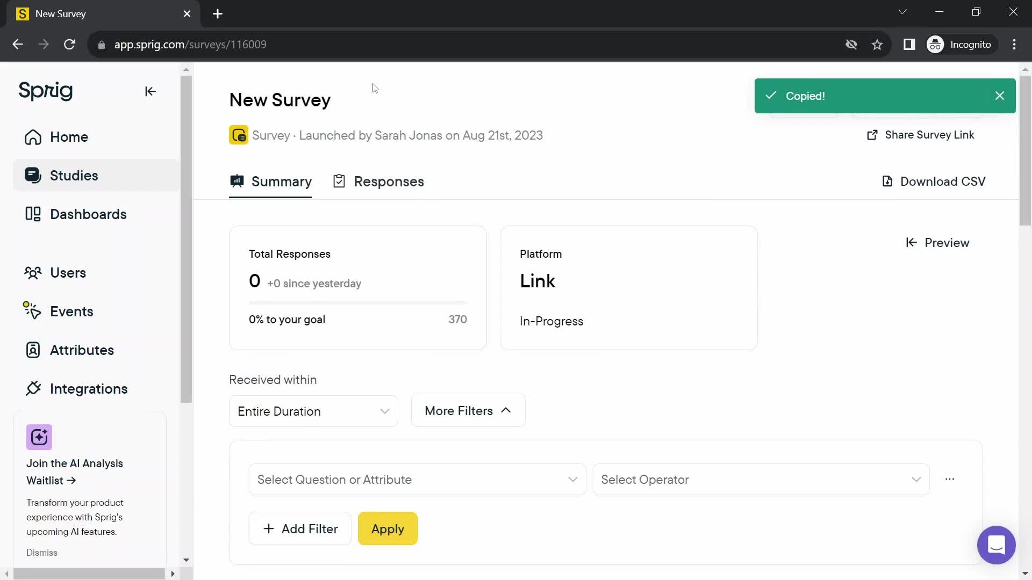Go back in browser

click(x=18, y=45)
